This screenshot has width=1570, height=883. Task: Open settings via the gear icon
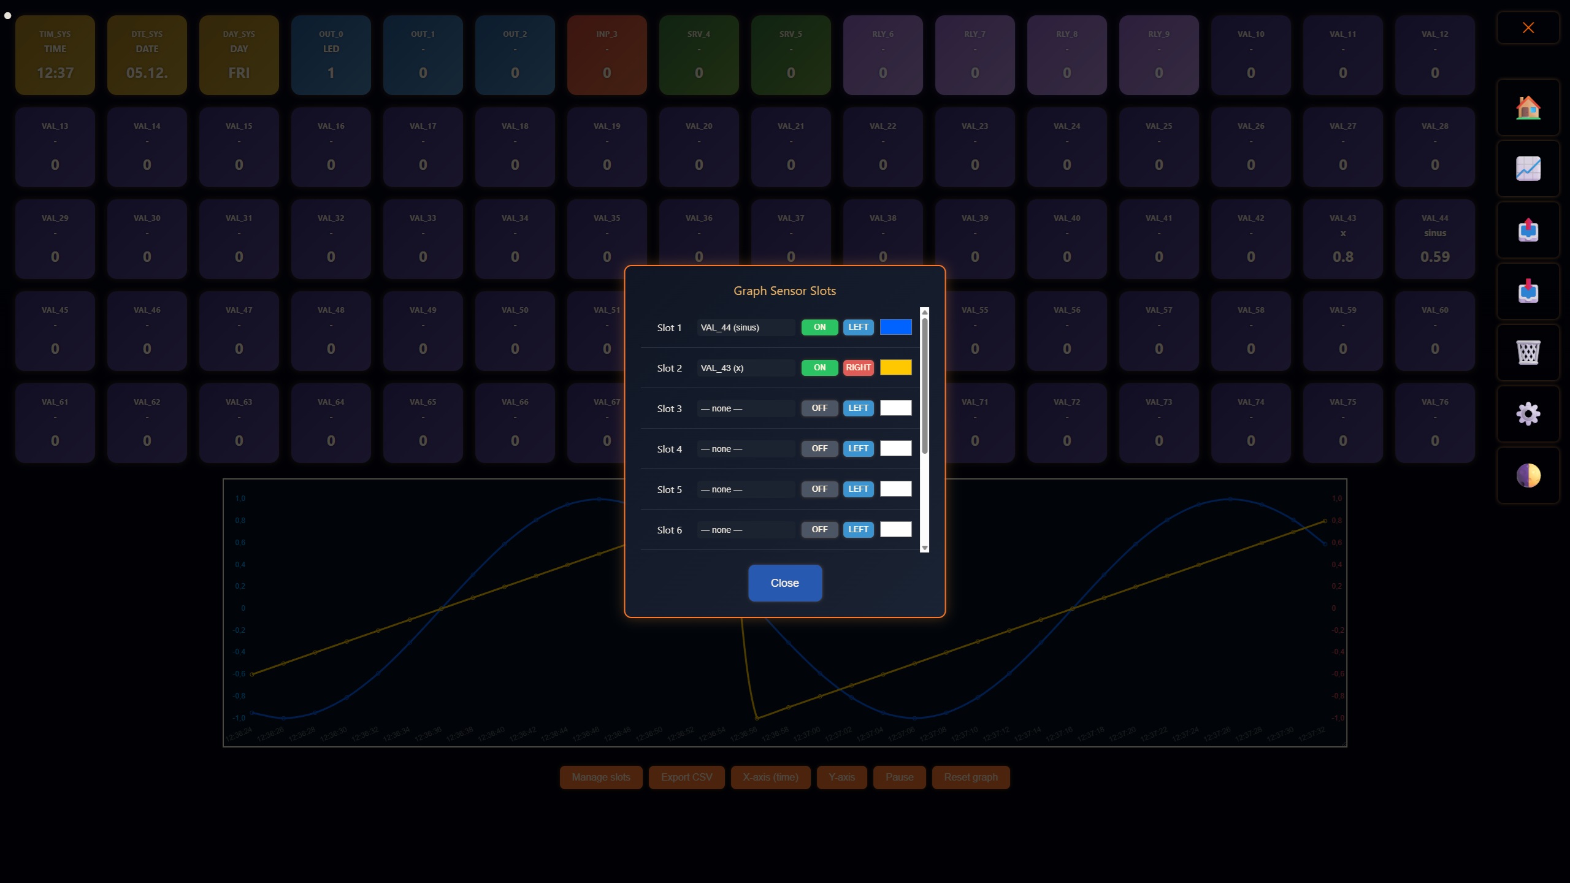1528,414
